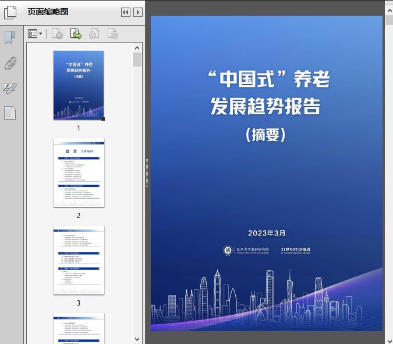This screenshot has height=344, width=393.
Task: Click the pane splitter handle between panels
Action: pos(147,173)
